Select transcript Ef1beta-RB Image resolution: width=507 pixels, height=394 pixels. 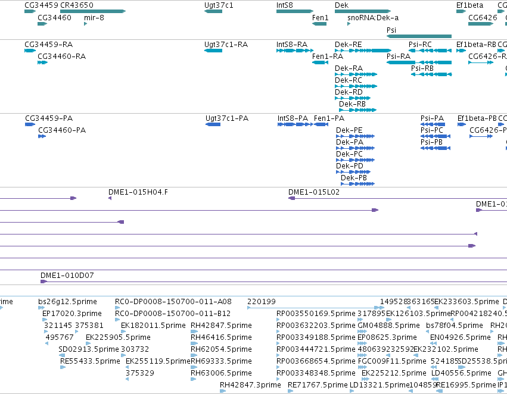[x=461, y=51]
